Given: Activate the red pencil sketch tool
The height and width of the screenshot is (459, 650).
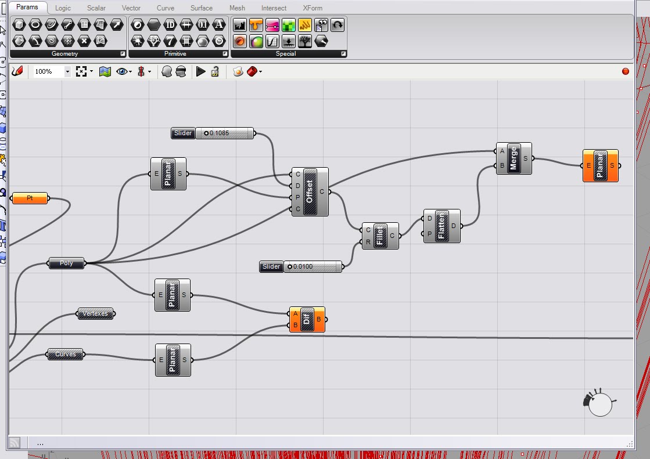Looking at the screenshot, I should 17,71.
